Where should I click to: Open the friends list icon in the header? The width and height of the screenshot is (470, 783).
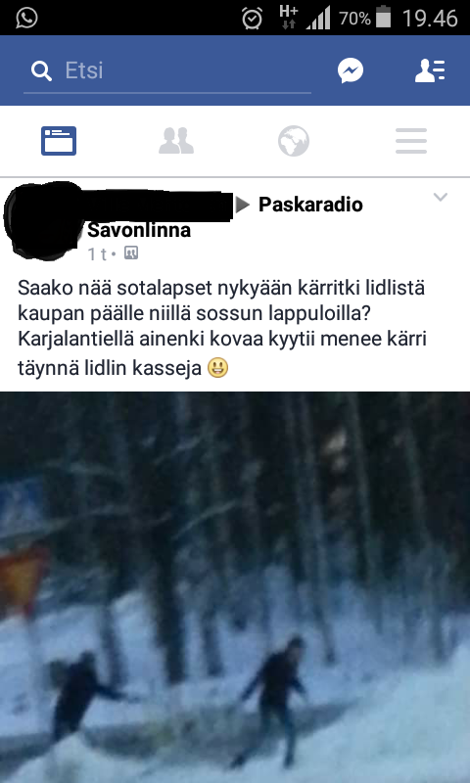[430, 70]
